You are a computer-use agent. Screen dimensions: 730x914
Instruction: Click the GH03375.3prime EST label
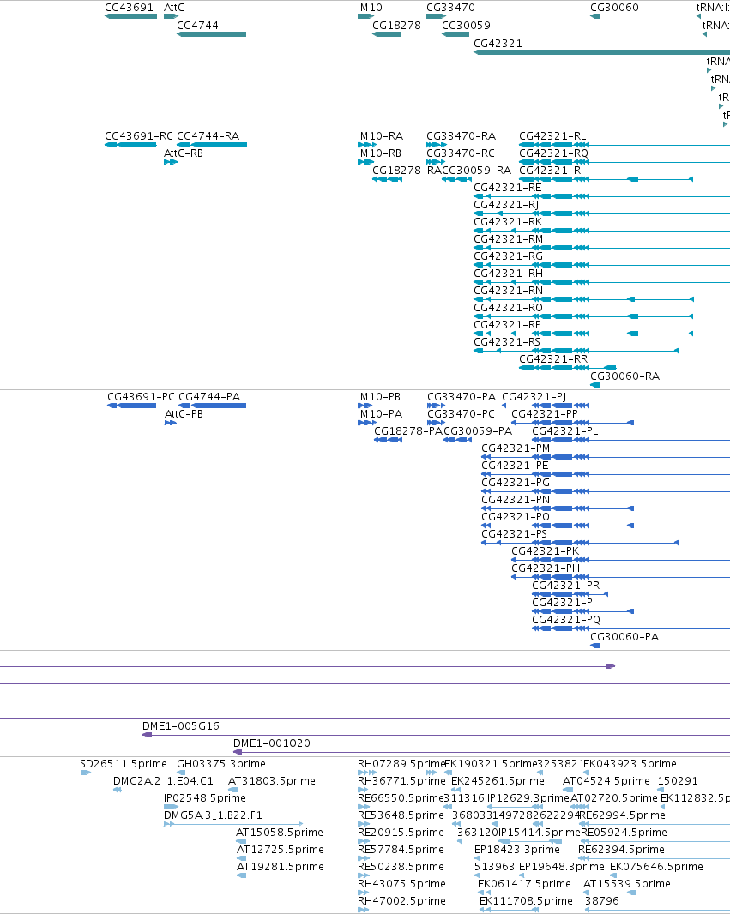(221, 764)
